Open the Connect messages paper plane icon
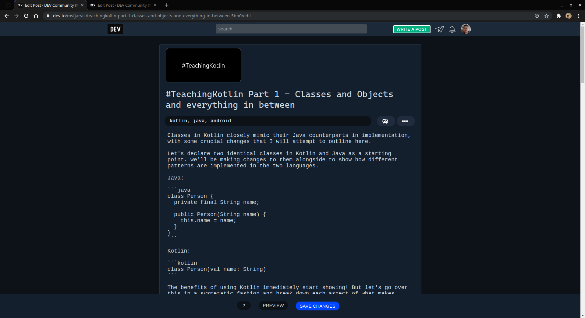Viewport: 585px width, 318px height. click(440, 29)
